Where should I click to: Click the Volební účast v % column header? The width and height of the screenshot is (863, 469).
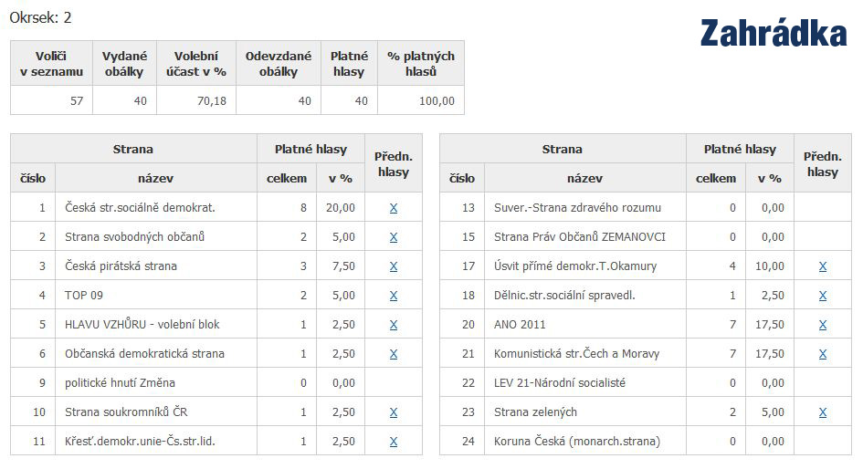(x=196, y=63)
